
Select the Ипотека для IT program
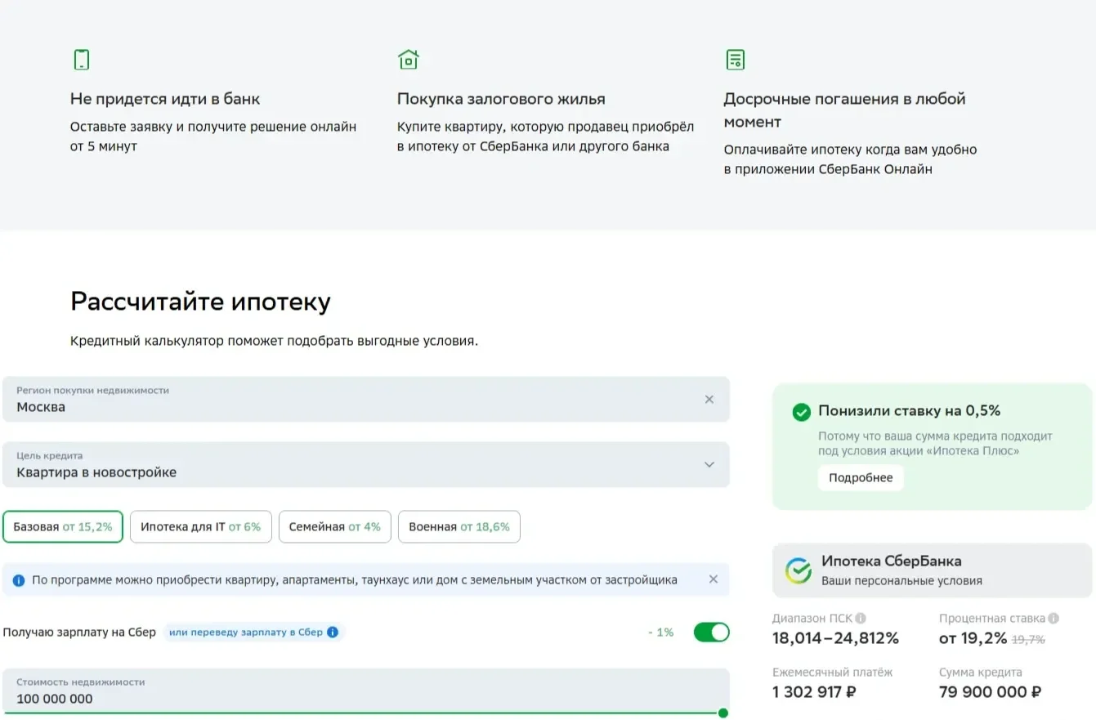coord(200,527)
